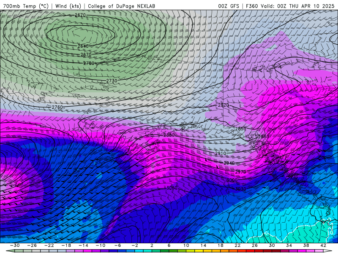This screenshot has height=253, width=338.
Task: Click 'Valid: 00Z THU APR 10 2025' text
Action: (x=298, y=6)
